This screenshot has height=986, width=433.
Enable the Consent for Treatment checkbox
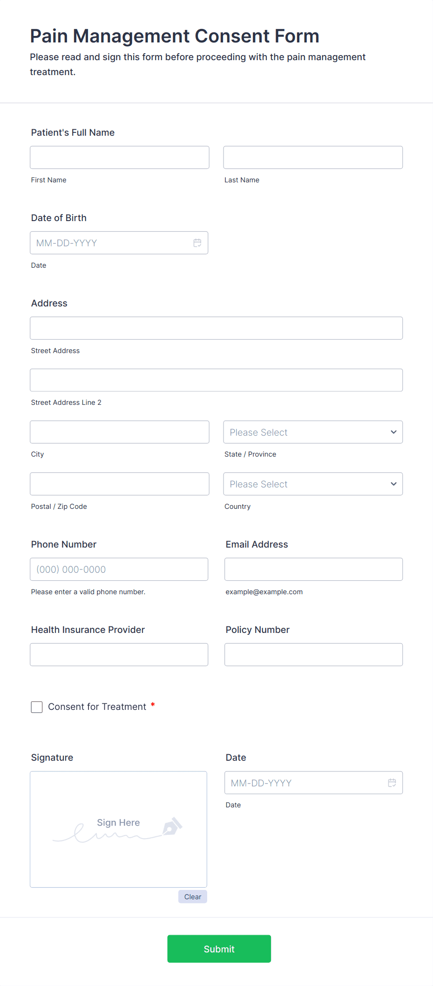(36, 707)
